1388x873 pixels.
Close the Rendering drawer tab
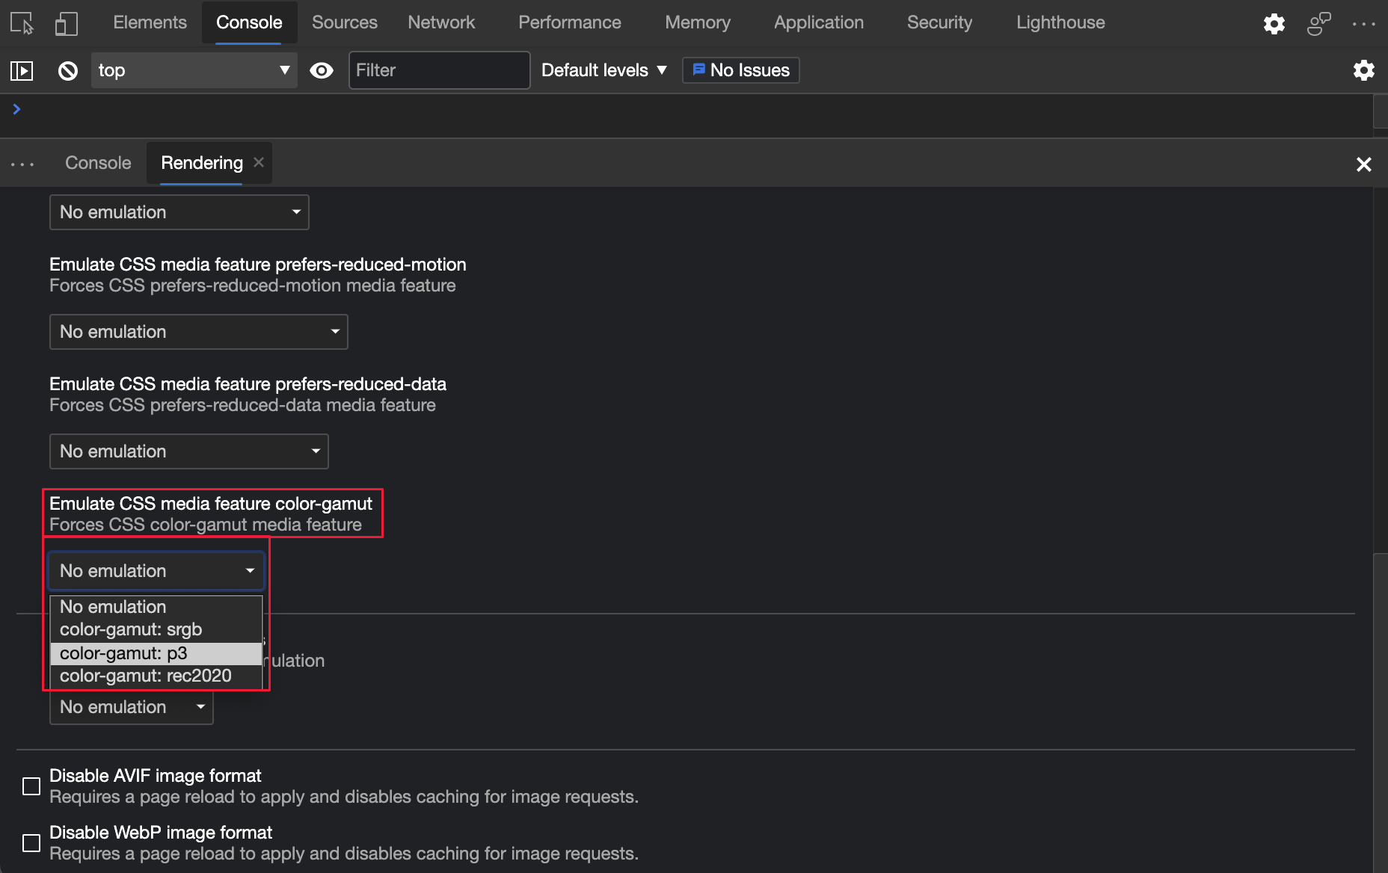point(259,162)
